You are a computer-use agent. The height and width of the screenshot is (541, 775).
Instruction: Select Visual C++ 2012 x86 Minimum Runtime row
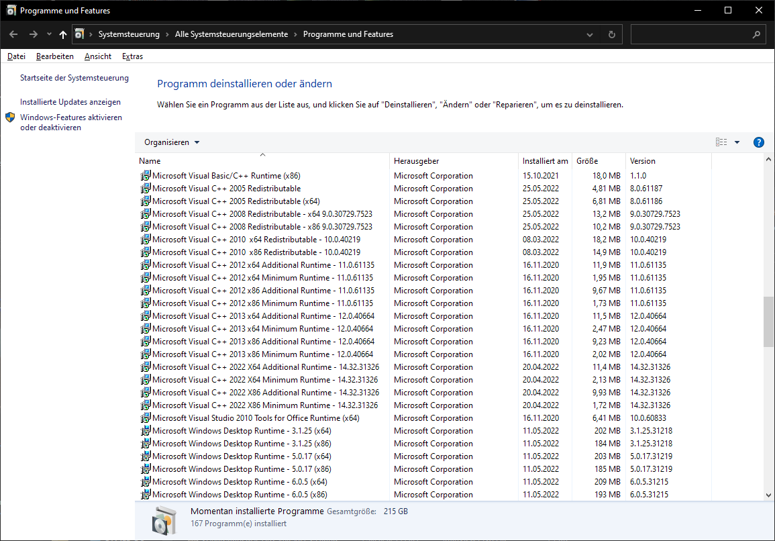coord(423,303)
